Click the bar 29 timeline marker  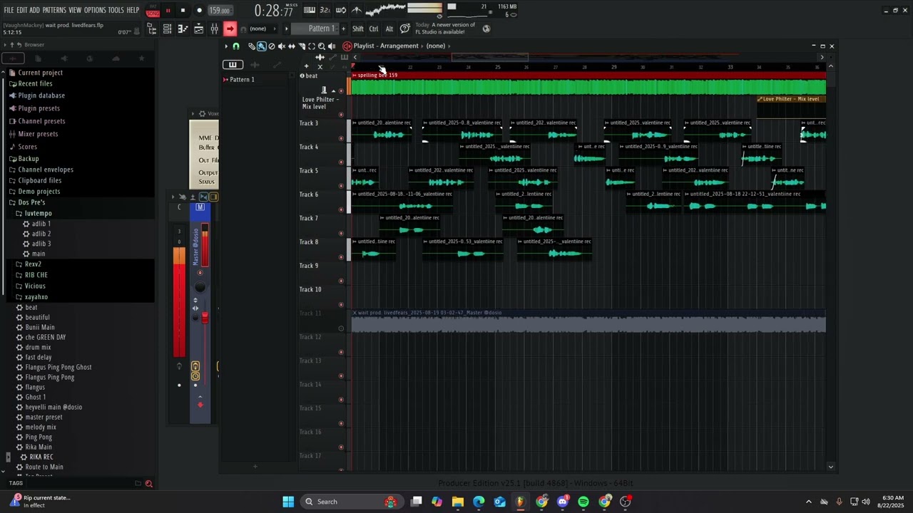coord(613,67)
